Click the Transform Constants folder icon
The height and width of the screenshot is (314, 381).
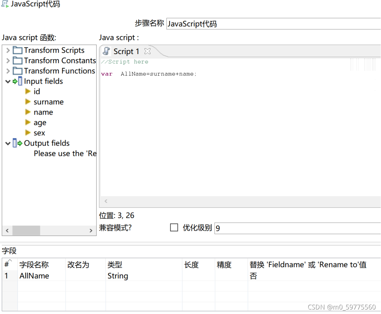(x=18, y=61)
